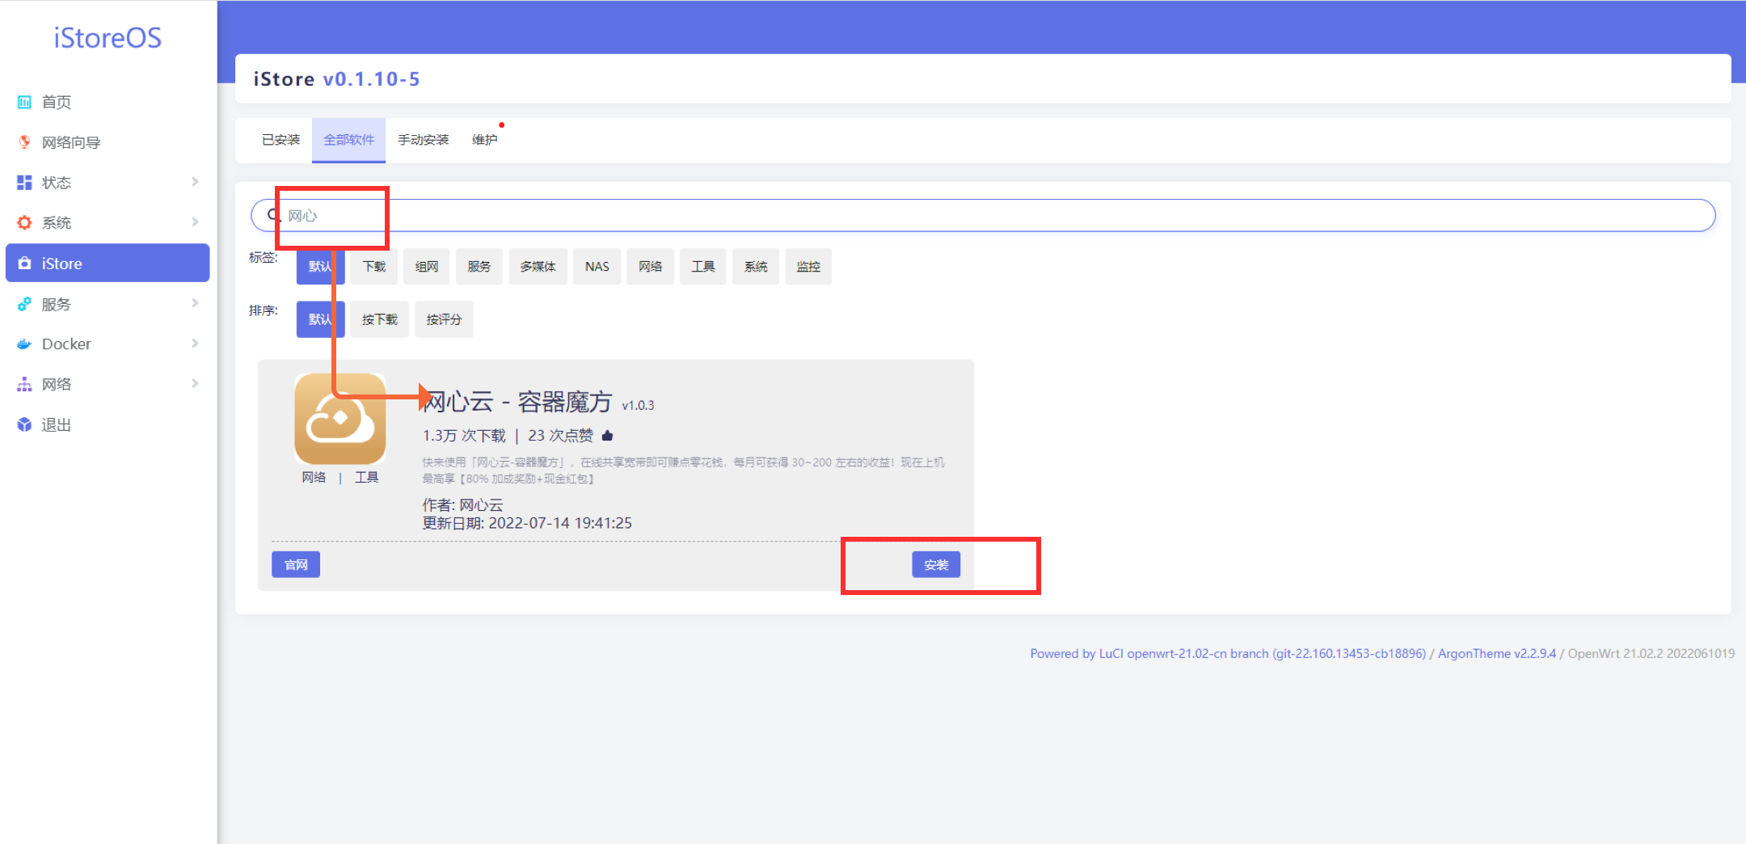The image size is (1746, 844).
Task: Open the ArgonTheme v2.2.9.4 footer link
Action: (1497, 653)
